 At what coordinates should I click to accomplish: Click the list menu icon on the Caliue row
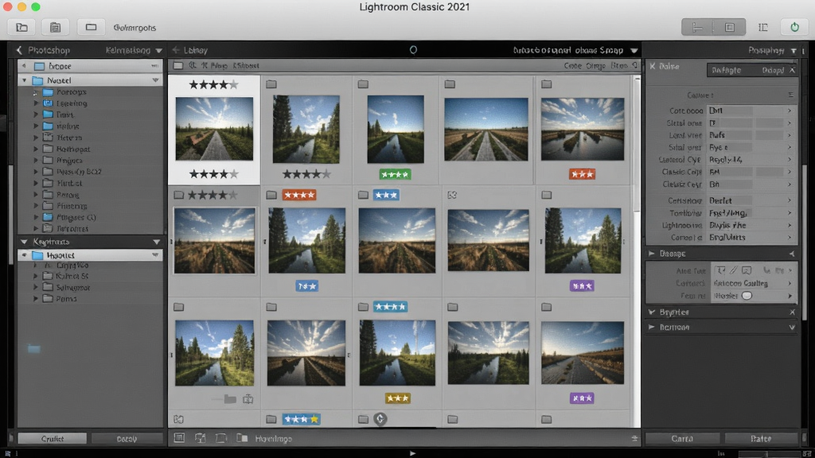pos(790,95)
